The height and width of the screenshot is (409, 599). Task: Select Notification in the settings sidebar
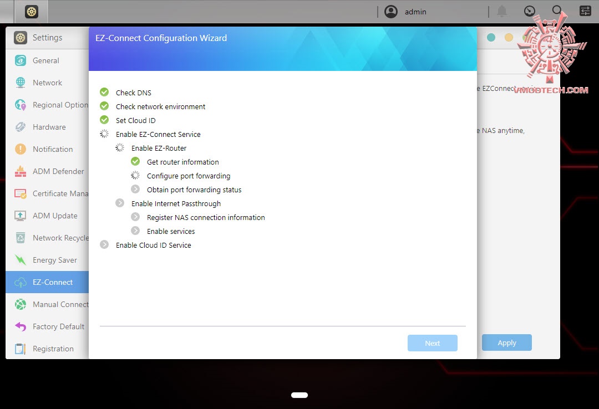coord(47,149)
